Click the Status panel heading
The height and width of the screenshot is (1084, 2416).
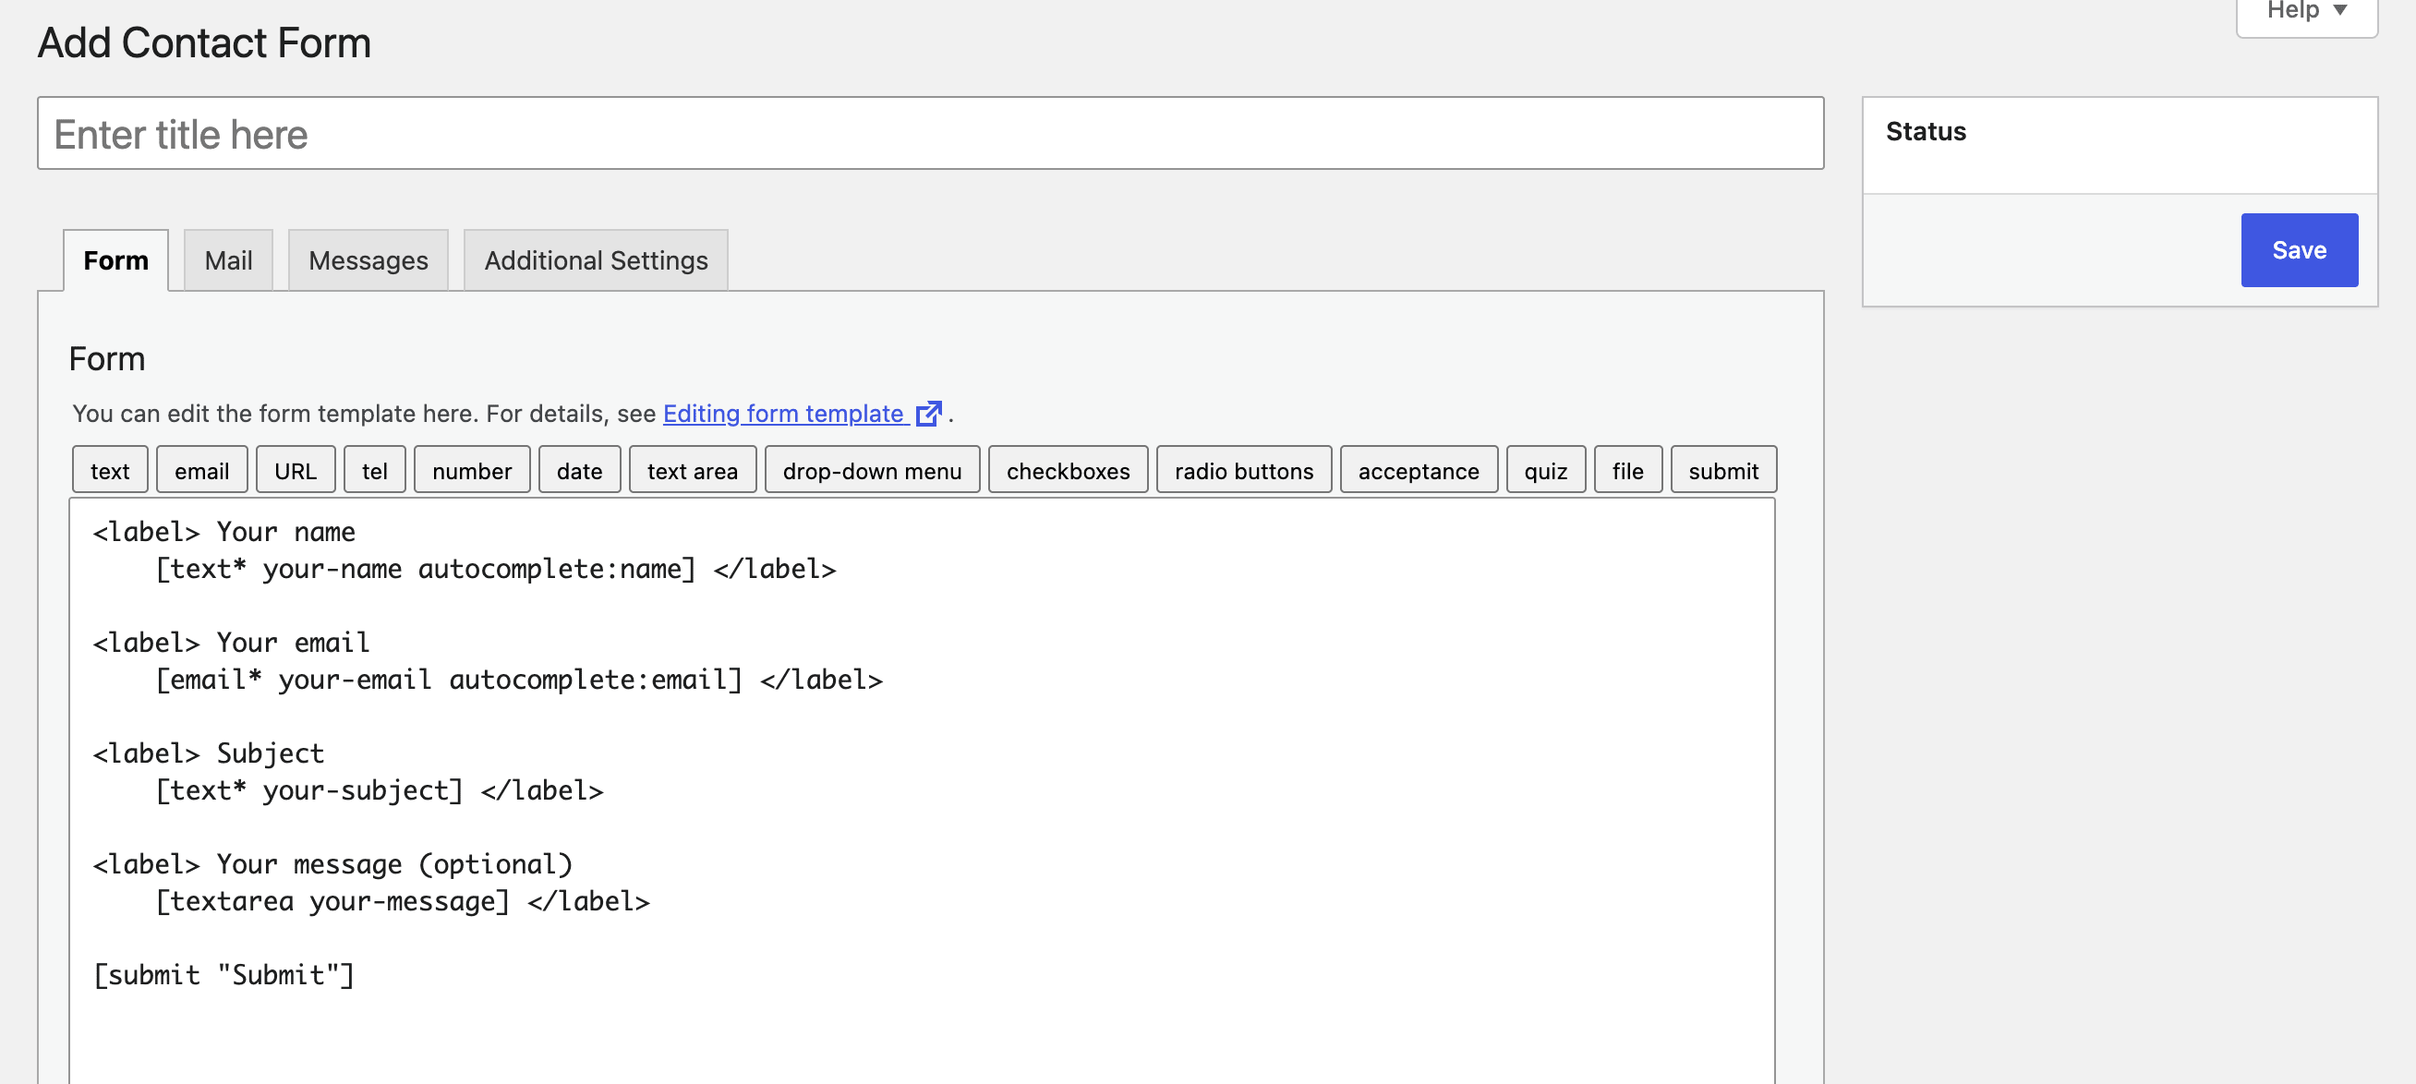click(x=1926, y=131)
